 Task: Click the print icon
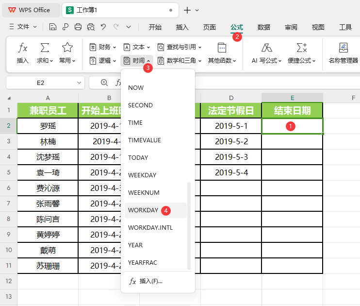coord(78,27)
